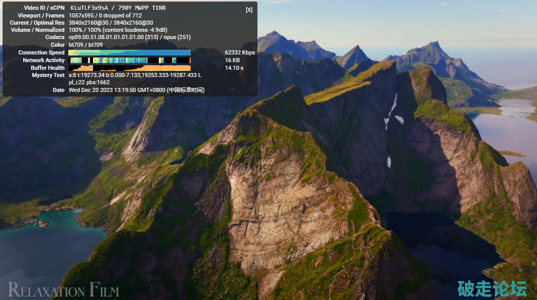Click the Mystery Text value line
Viewport: 537px width, 300px height.
tap(135, 75)
